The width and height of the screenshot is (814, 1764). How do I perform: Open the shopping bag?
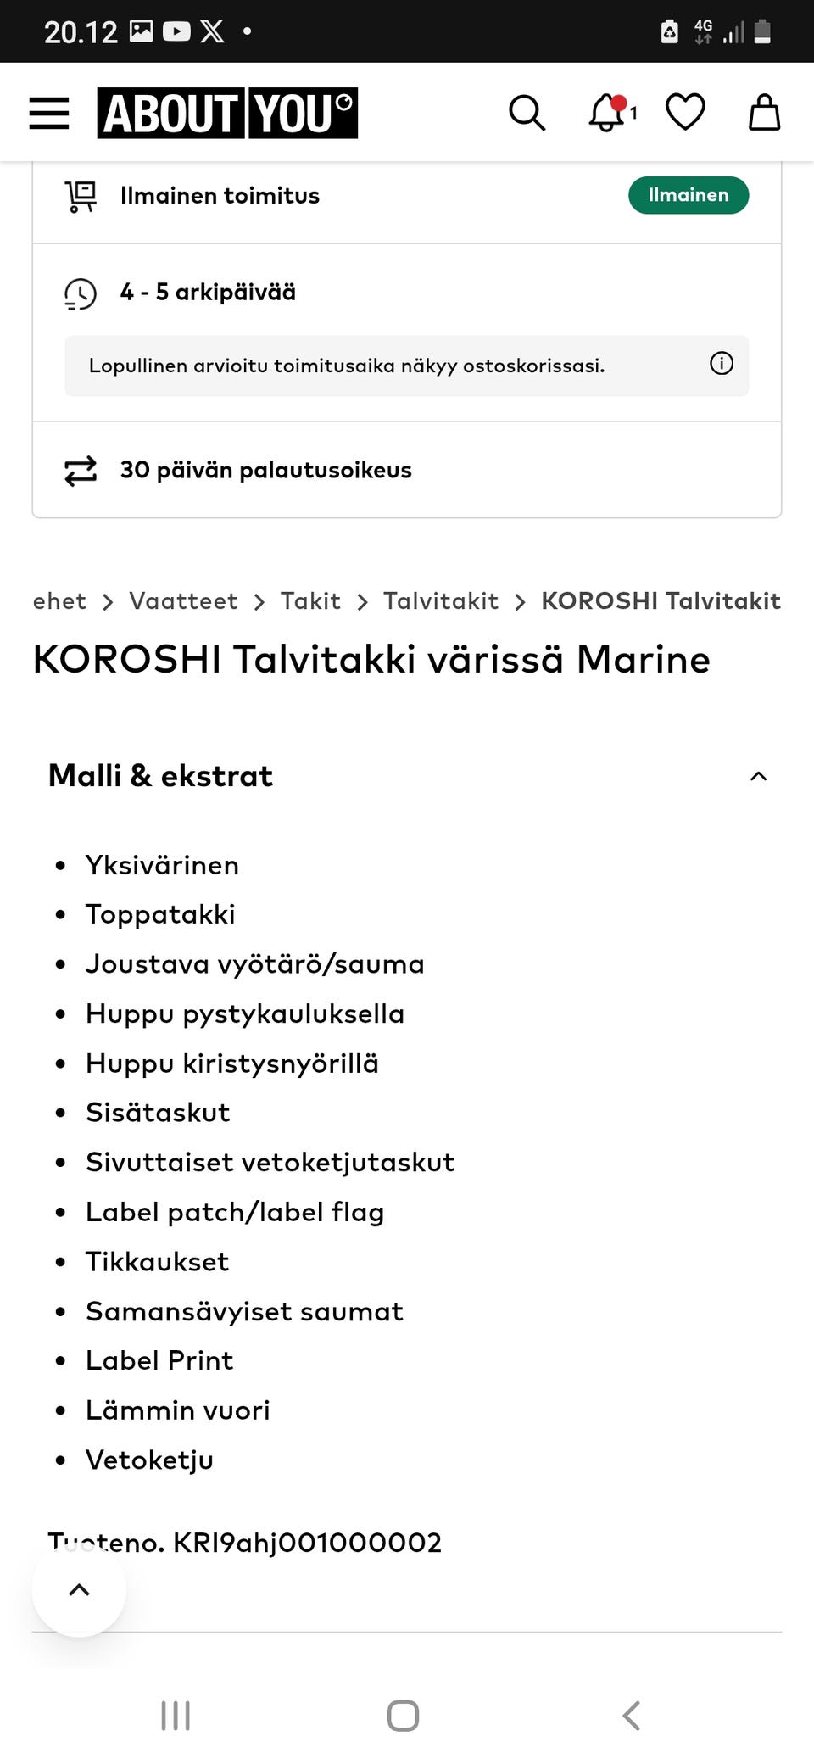click(x=763, y=113)
